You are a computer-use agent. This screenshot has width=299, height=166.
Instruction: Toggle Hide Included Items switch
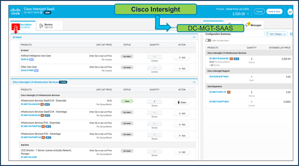click(x=208, y=40)
